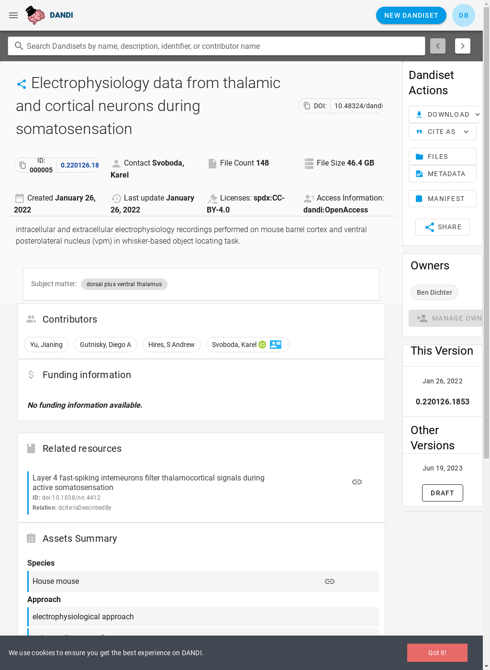Click the DANDI site title
The image size is (490, 670).
click(61, 15)
